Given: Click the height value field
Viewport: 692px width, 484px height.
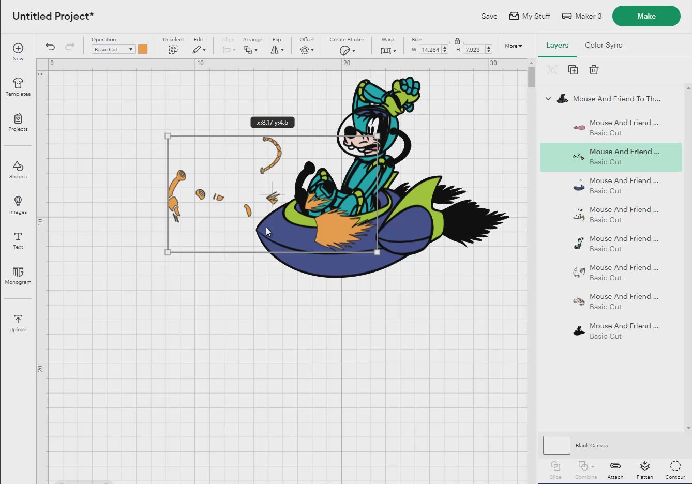Looking at the screenshot, I should click(473, 50).
